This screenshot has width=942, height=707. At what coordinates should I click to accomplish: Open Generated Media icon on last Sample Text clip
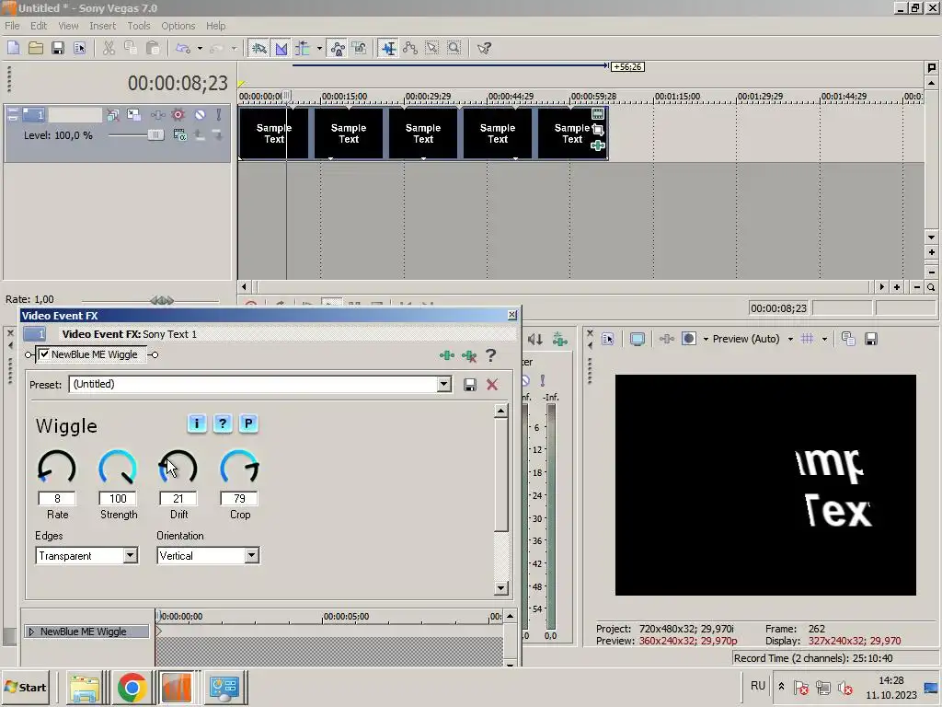[598, 113]
